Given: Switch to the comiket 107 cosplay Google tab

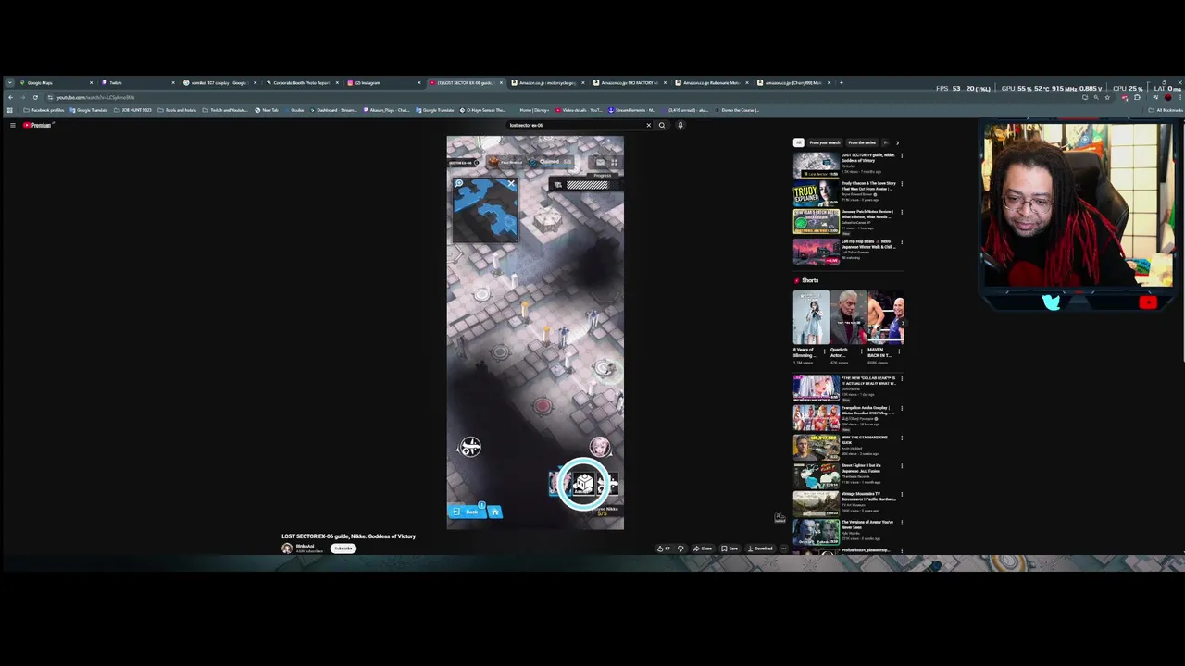Looking at the screenshot, I should [218, 82].
